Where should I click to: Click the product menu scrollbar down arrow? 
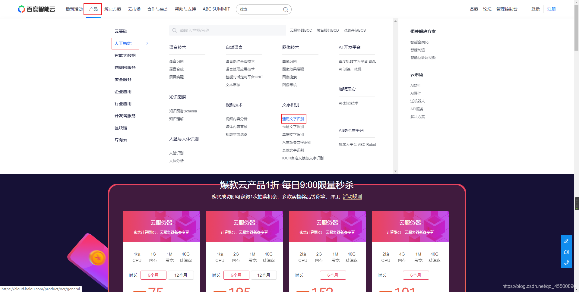[x=395, y=171]
